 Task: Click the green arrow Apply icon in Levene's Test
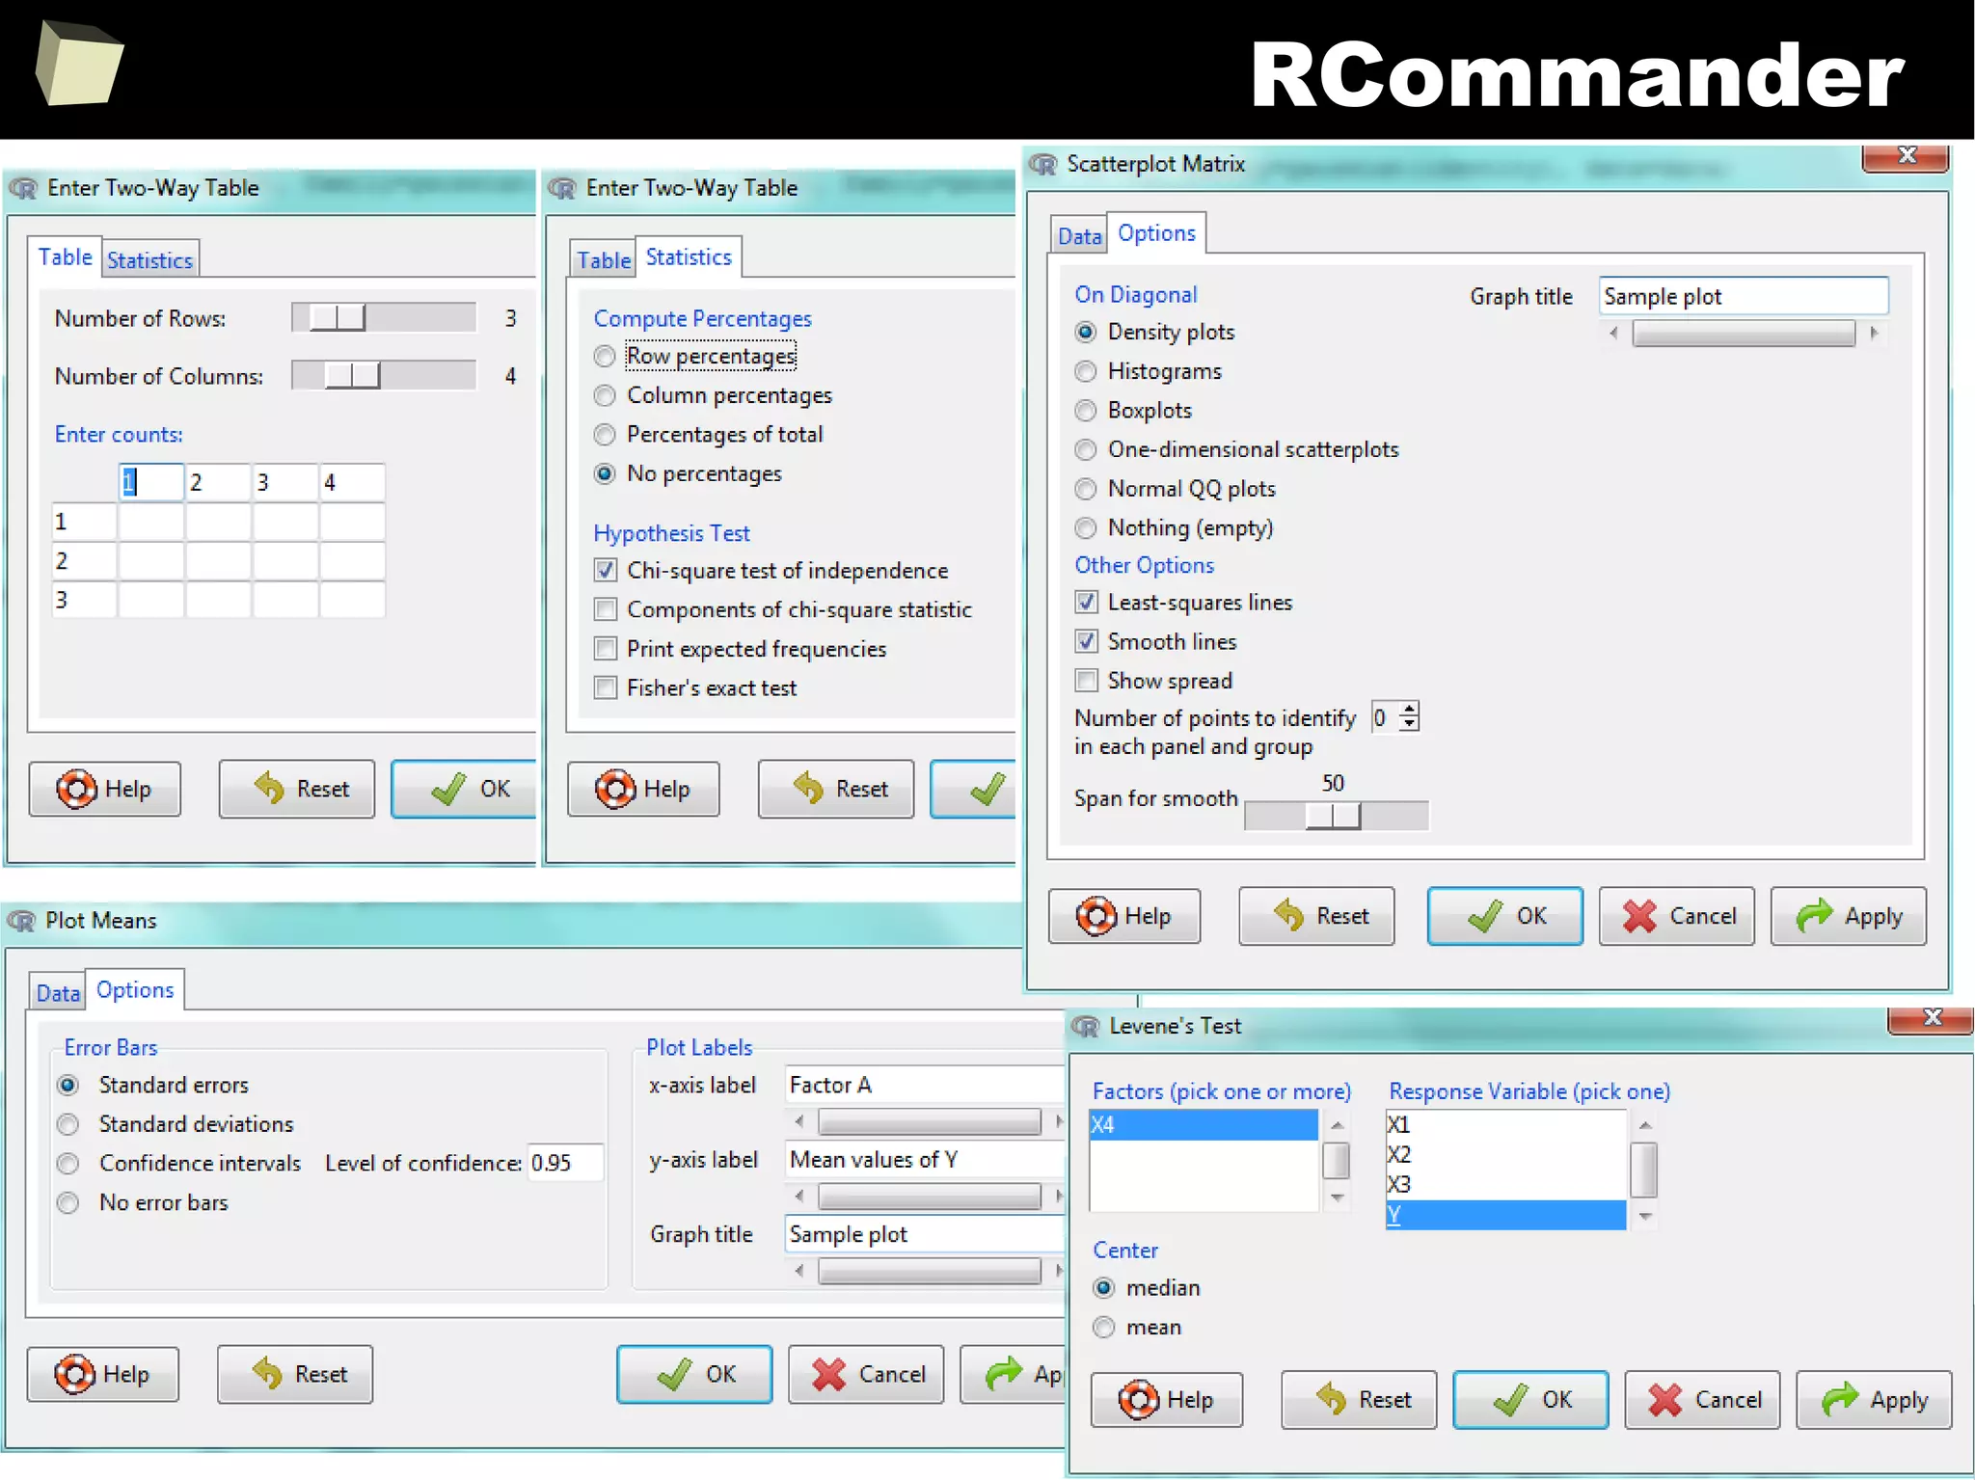(x=1840, y=1399)
